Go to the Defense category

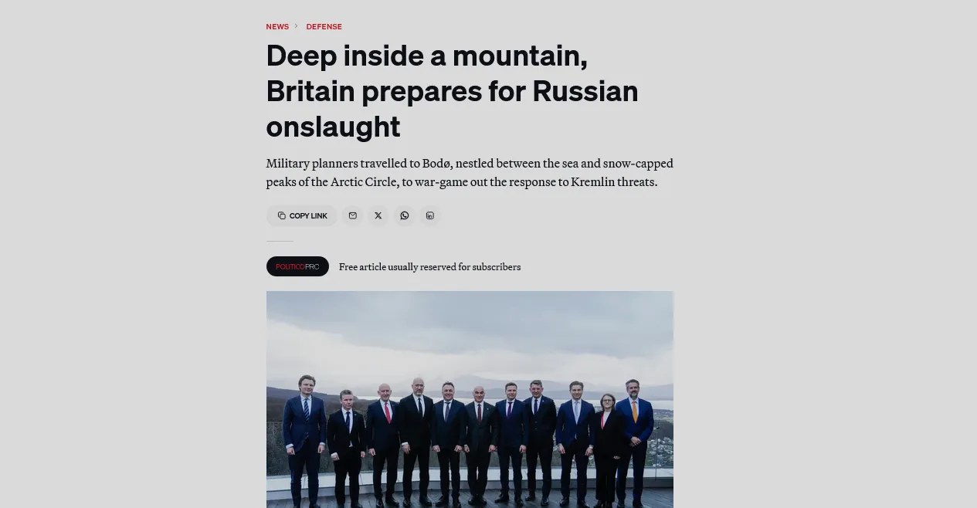[324, 26]
